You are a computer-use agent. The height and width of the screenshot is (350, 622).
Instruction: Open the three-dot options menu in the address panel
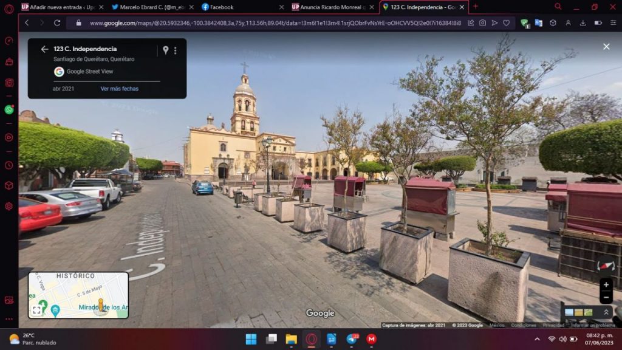(x=175, y=50)
